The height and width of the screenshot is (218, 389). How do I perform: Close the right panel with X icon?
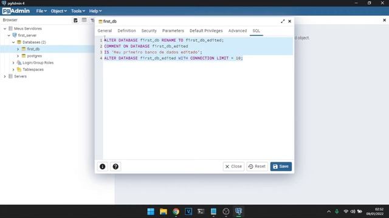coord(384,20)
